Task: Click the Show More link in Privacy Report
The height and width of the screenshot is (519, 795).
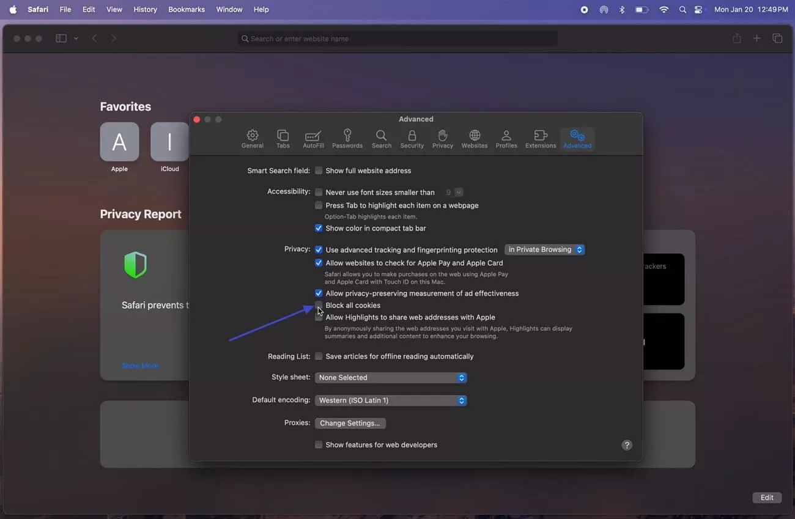Action: (139, 365)
